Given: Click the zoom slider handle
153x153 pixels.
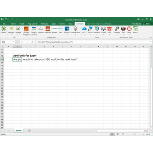Looking at the screenshot, I should pos(135,134).
